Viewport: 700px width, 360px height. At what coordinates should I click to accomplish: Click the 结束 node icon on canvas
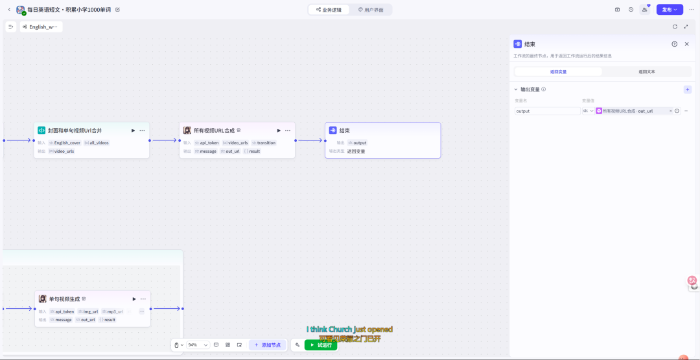[332, 130]
